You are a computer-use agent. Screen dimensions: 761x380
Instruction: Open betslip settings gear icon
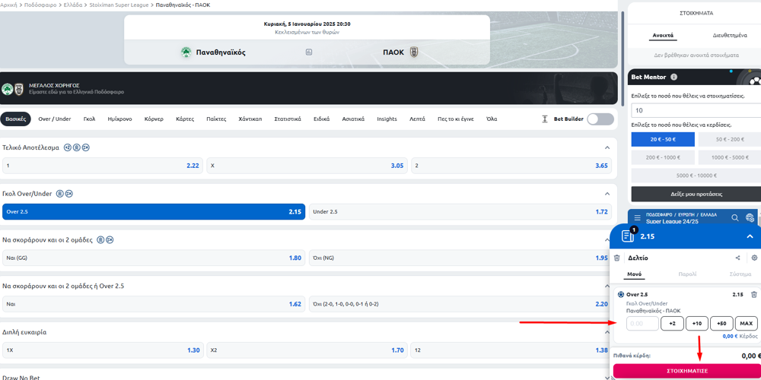(754, 258)
